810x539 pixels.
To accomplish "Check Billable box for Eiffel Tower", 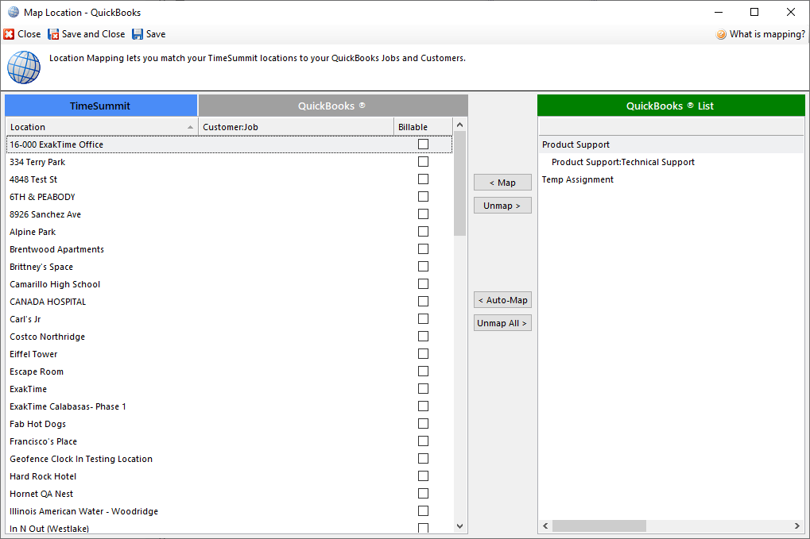I will click(423, 354).
